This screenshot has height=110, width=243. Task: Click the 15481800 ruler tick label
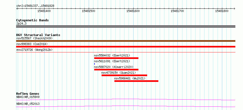[222, 11]
